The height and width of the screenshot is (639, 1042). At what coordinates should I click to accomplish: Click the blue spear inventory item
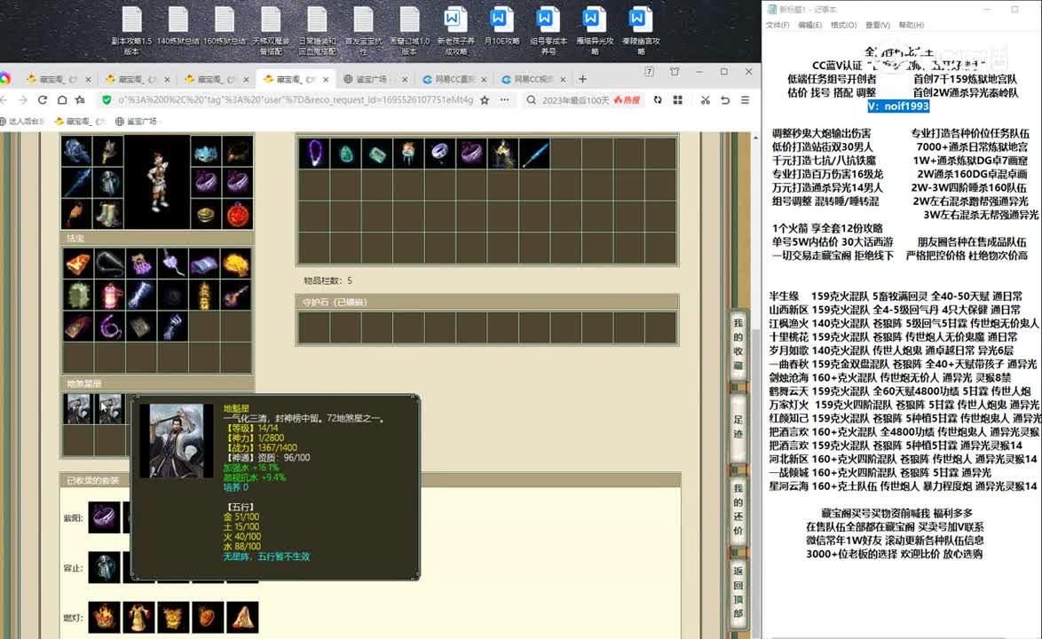point(535,154)
